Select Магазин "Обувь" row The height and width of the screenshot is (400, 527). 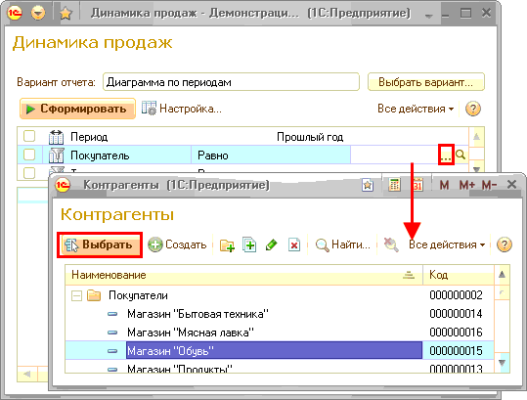tap(280, 350)
